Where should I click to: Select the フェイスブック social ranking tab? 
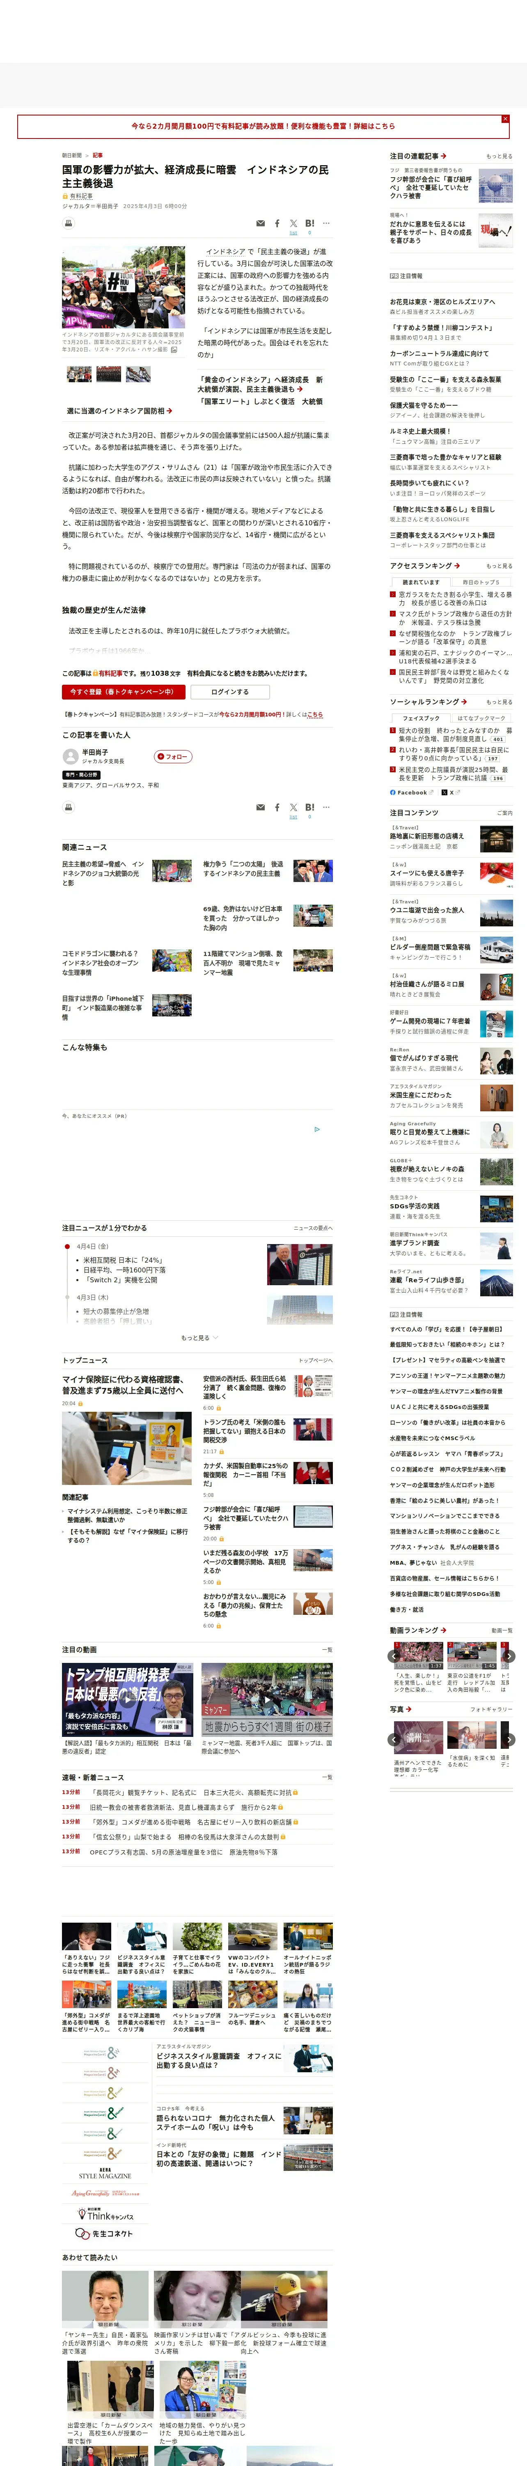[421, 718]
